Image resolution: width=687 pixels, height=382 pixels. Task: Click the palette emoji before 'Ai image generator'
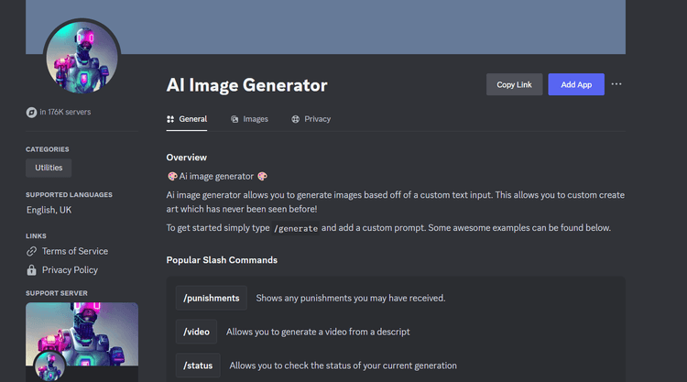tap(172, 176)
